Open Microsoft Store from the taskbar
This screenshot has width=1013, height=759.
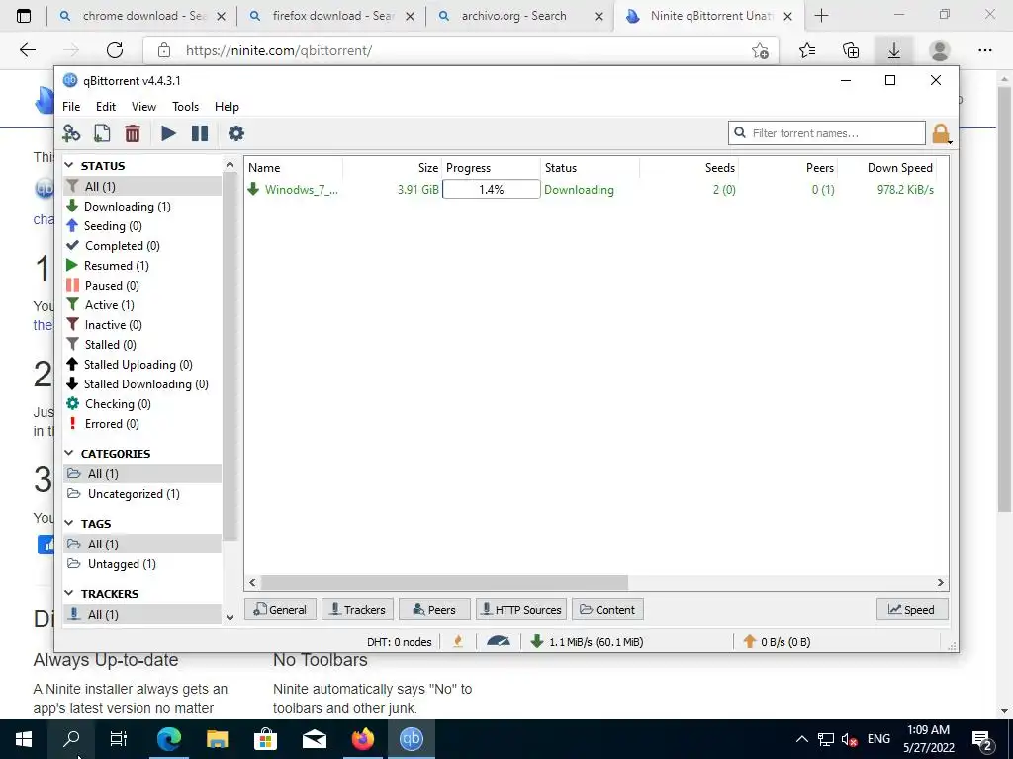pos(265,739)
